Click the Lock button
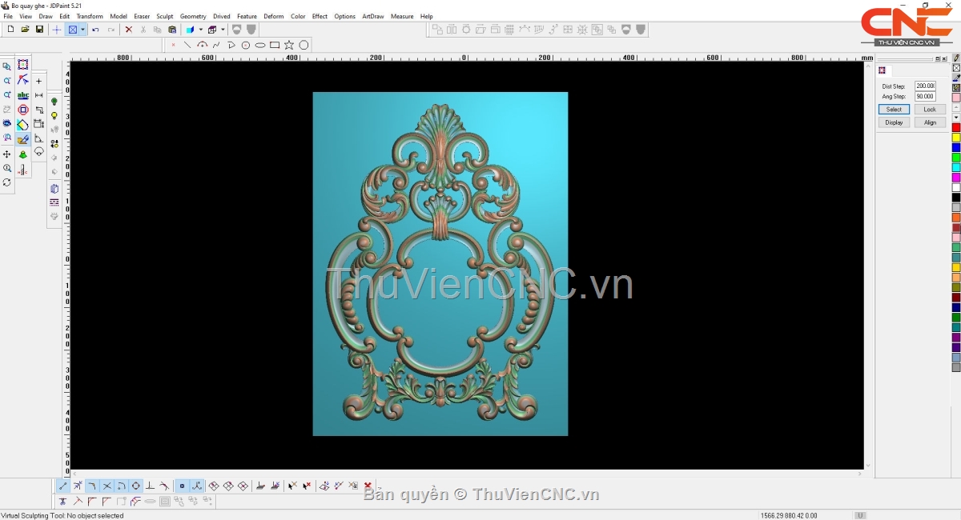 pyautogui.click(x=929, y=109)
